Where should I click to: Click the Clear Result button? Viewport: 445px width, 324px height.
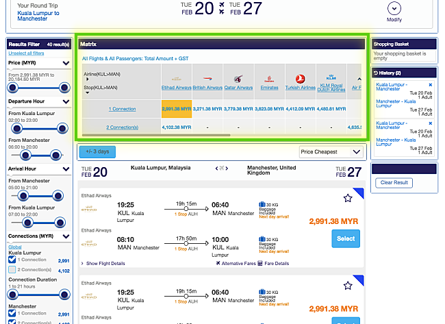(x=394, y=183)
